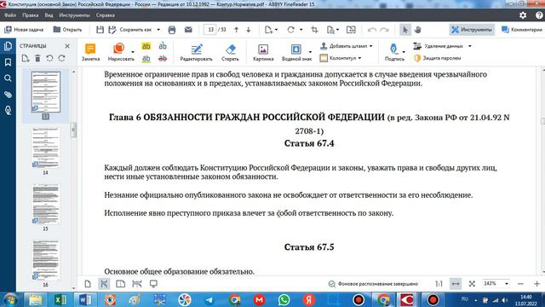
Task: Expand the Водяной знак dropdown arrow
Action: (x=310, y=52)
